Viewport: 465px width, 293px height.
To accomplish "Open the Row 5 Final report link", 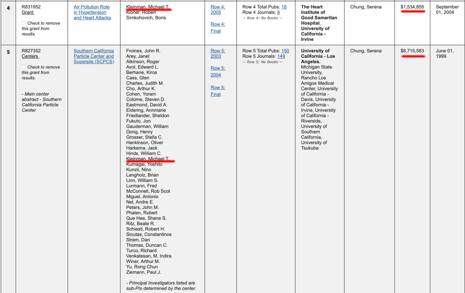I will point(218,91).
